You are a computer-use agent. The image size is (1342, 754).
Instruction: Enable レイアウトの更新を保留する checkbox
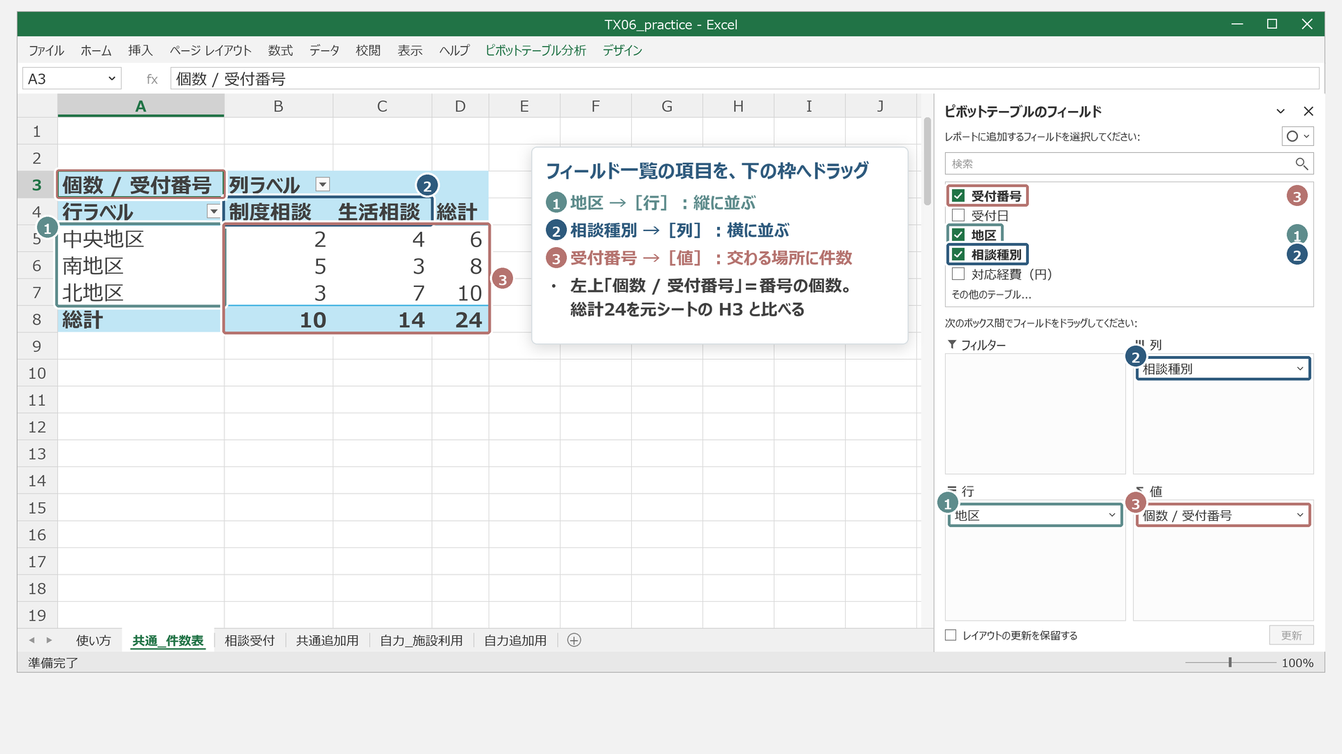(951, 635)
